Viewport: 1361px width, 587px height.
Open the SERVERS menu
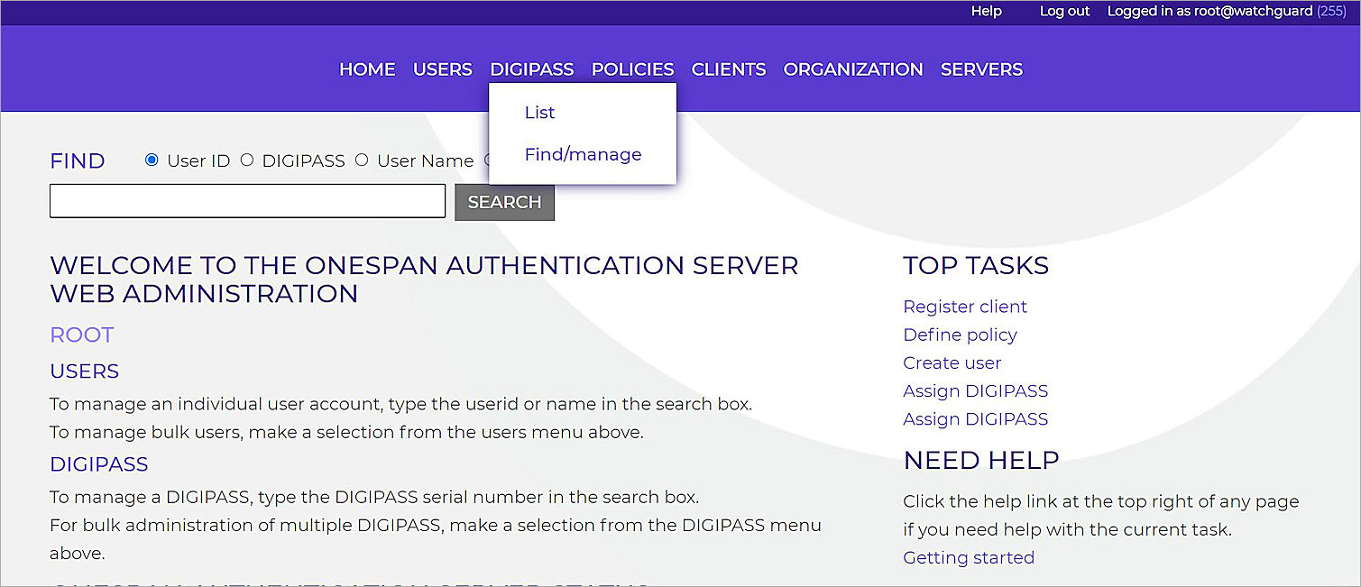[981, 69]
